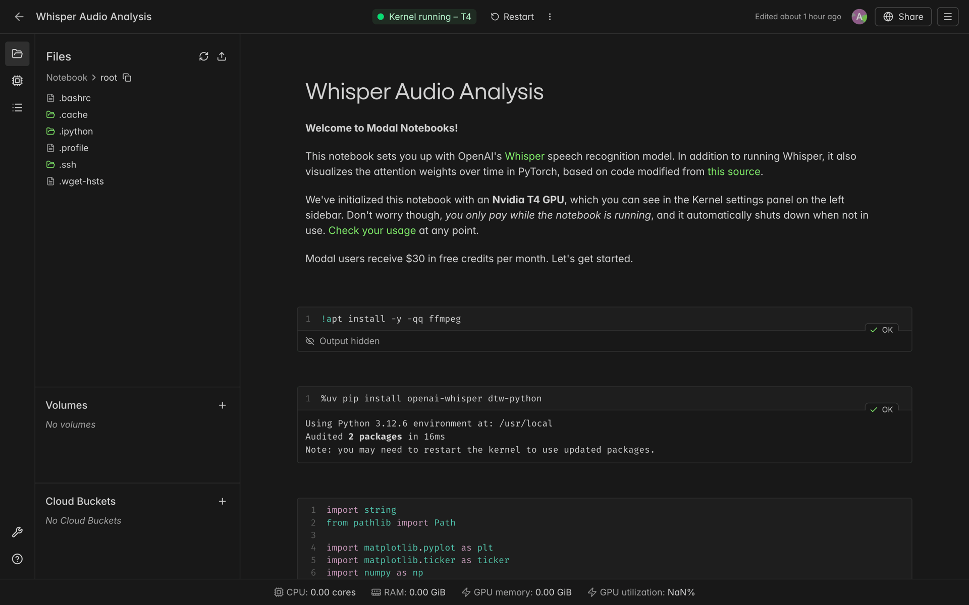This screenshot has width=969, height=605.
Task: Restart the kernel
Action: click(x=512, y=17)
